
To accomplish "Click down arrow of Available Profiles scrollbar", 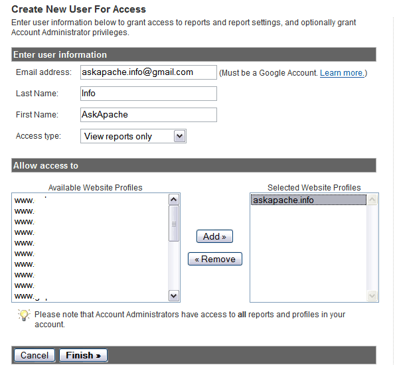I will 173,295.
